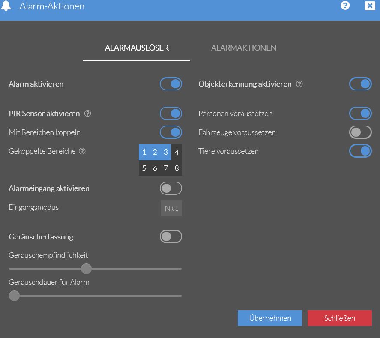
Task: Select coupled area number 4
Action: click(177, 152)
